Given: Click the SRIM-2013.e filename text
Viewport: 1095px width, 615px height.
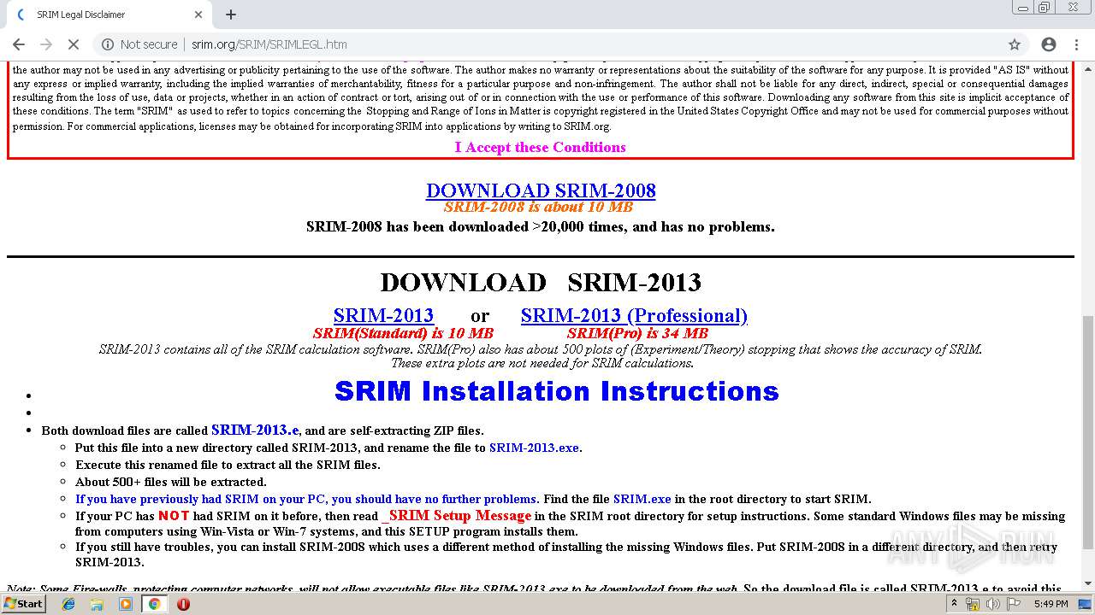Looking at the screenshot, I should click(255, 430).
